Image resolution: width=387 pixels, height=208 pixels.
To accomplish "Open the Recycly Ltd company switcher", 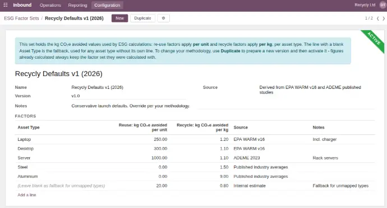I will pyautogui.click(x=365, y=5).
